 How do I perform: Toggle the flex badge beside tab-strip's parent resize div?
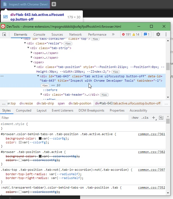tap(68, 44)
